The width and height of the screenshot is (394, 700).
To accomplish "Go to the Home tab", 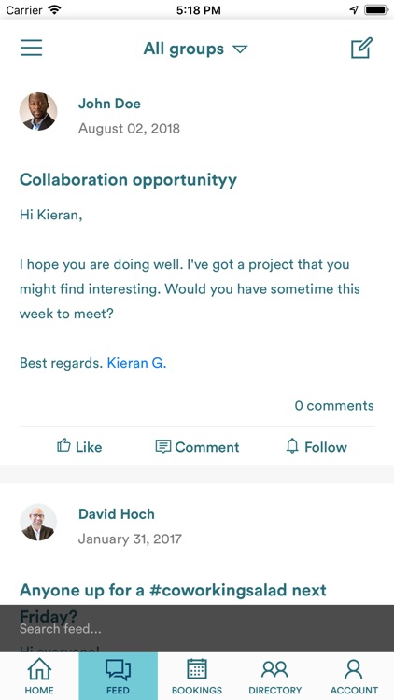I will [39, 676].
